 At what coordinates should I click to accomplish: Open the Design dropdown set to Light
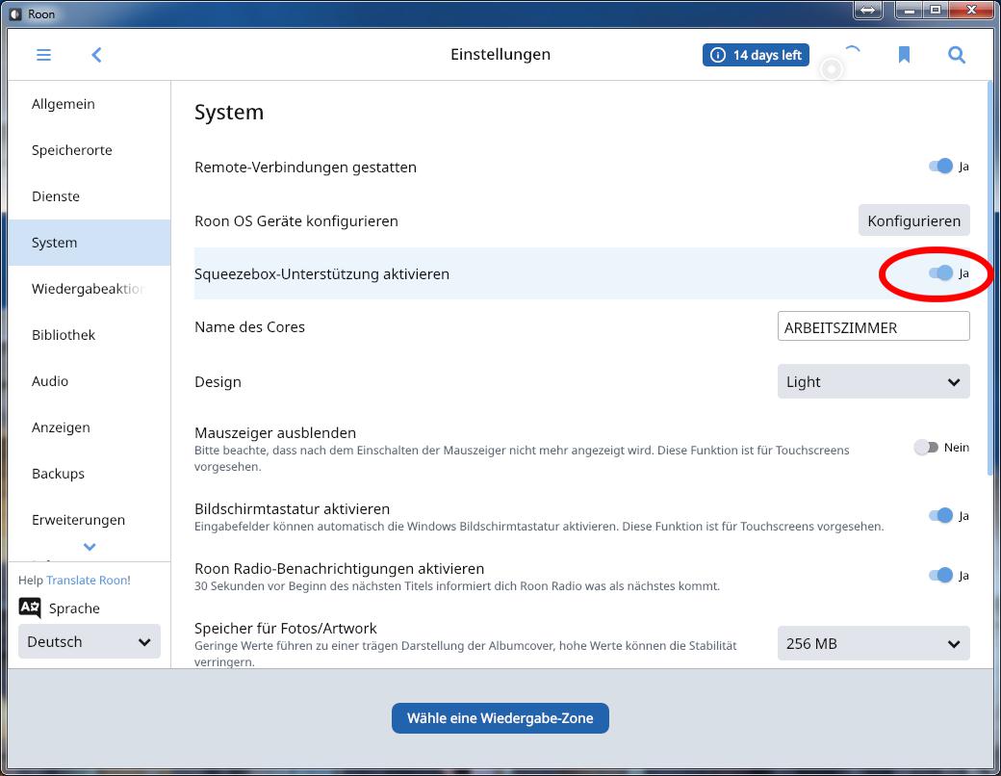873,381
